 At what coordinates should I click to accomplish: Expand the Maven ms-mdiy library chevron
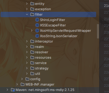tap(7, 90)
